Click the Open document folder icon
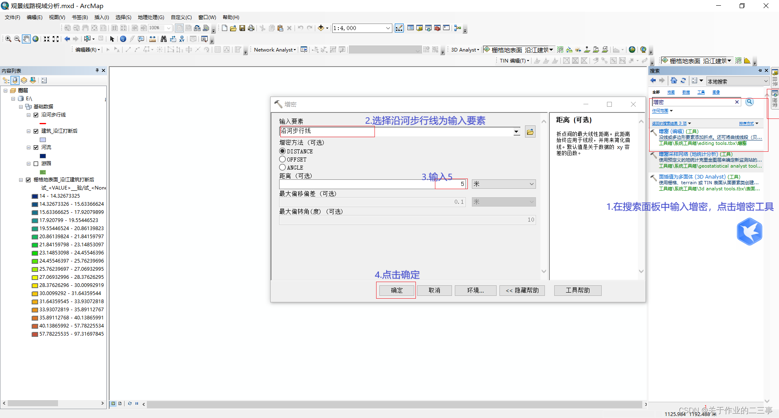Screen dimensions: 779x418 (x=233, y=28)
